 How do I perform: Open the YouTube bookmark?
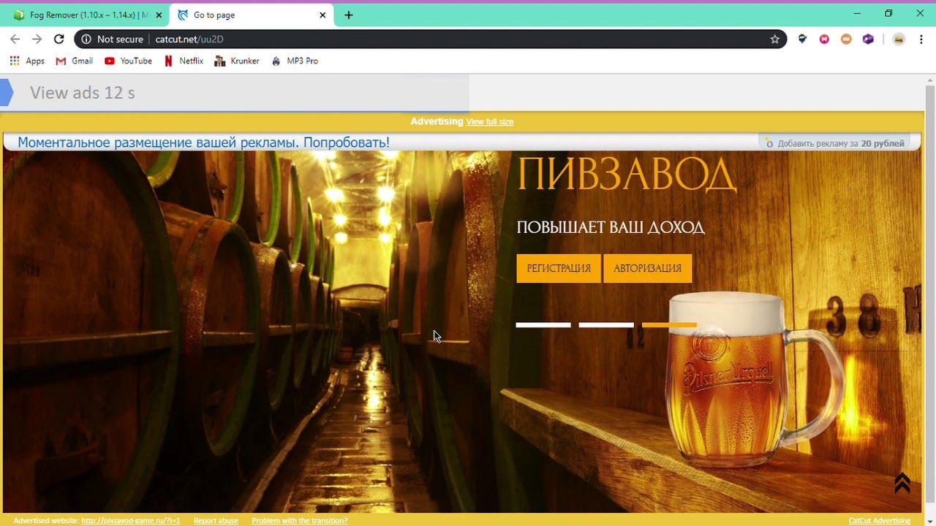pyautogui.click(x=128, y=61)
